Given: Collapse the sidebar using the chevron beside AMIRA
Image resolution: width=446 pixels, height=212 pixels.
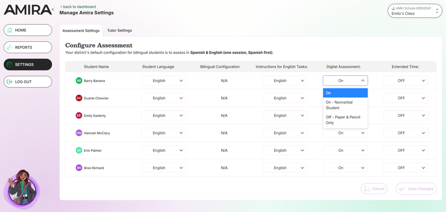Looking at the screenshot, I should click(x=53, y=9).
